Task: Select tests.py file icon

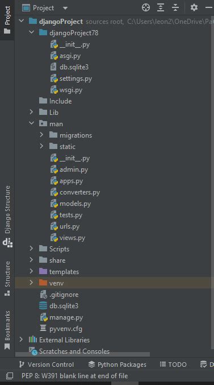Action: click(54, 215)
